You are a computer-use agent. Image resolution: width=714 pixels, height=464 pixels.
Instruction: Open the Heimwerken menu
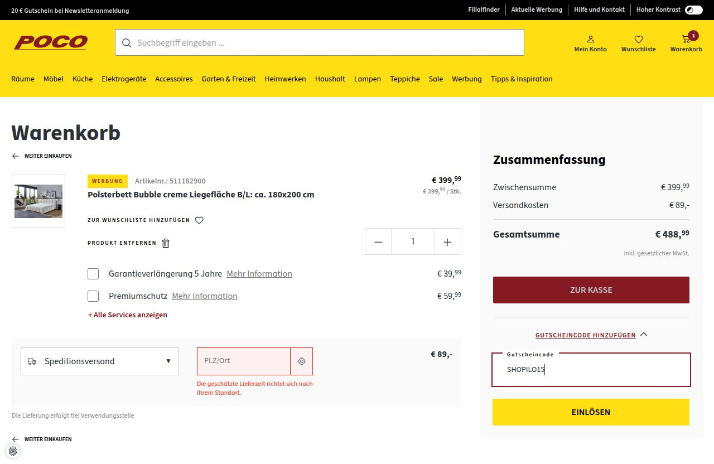coord(286,79)
